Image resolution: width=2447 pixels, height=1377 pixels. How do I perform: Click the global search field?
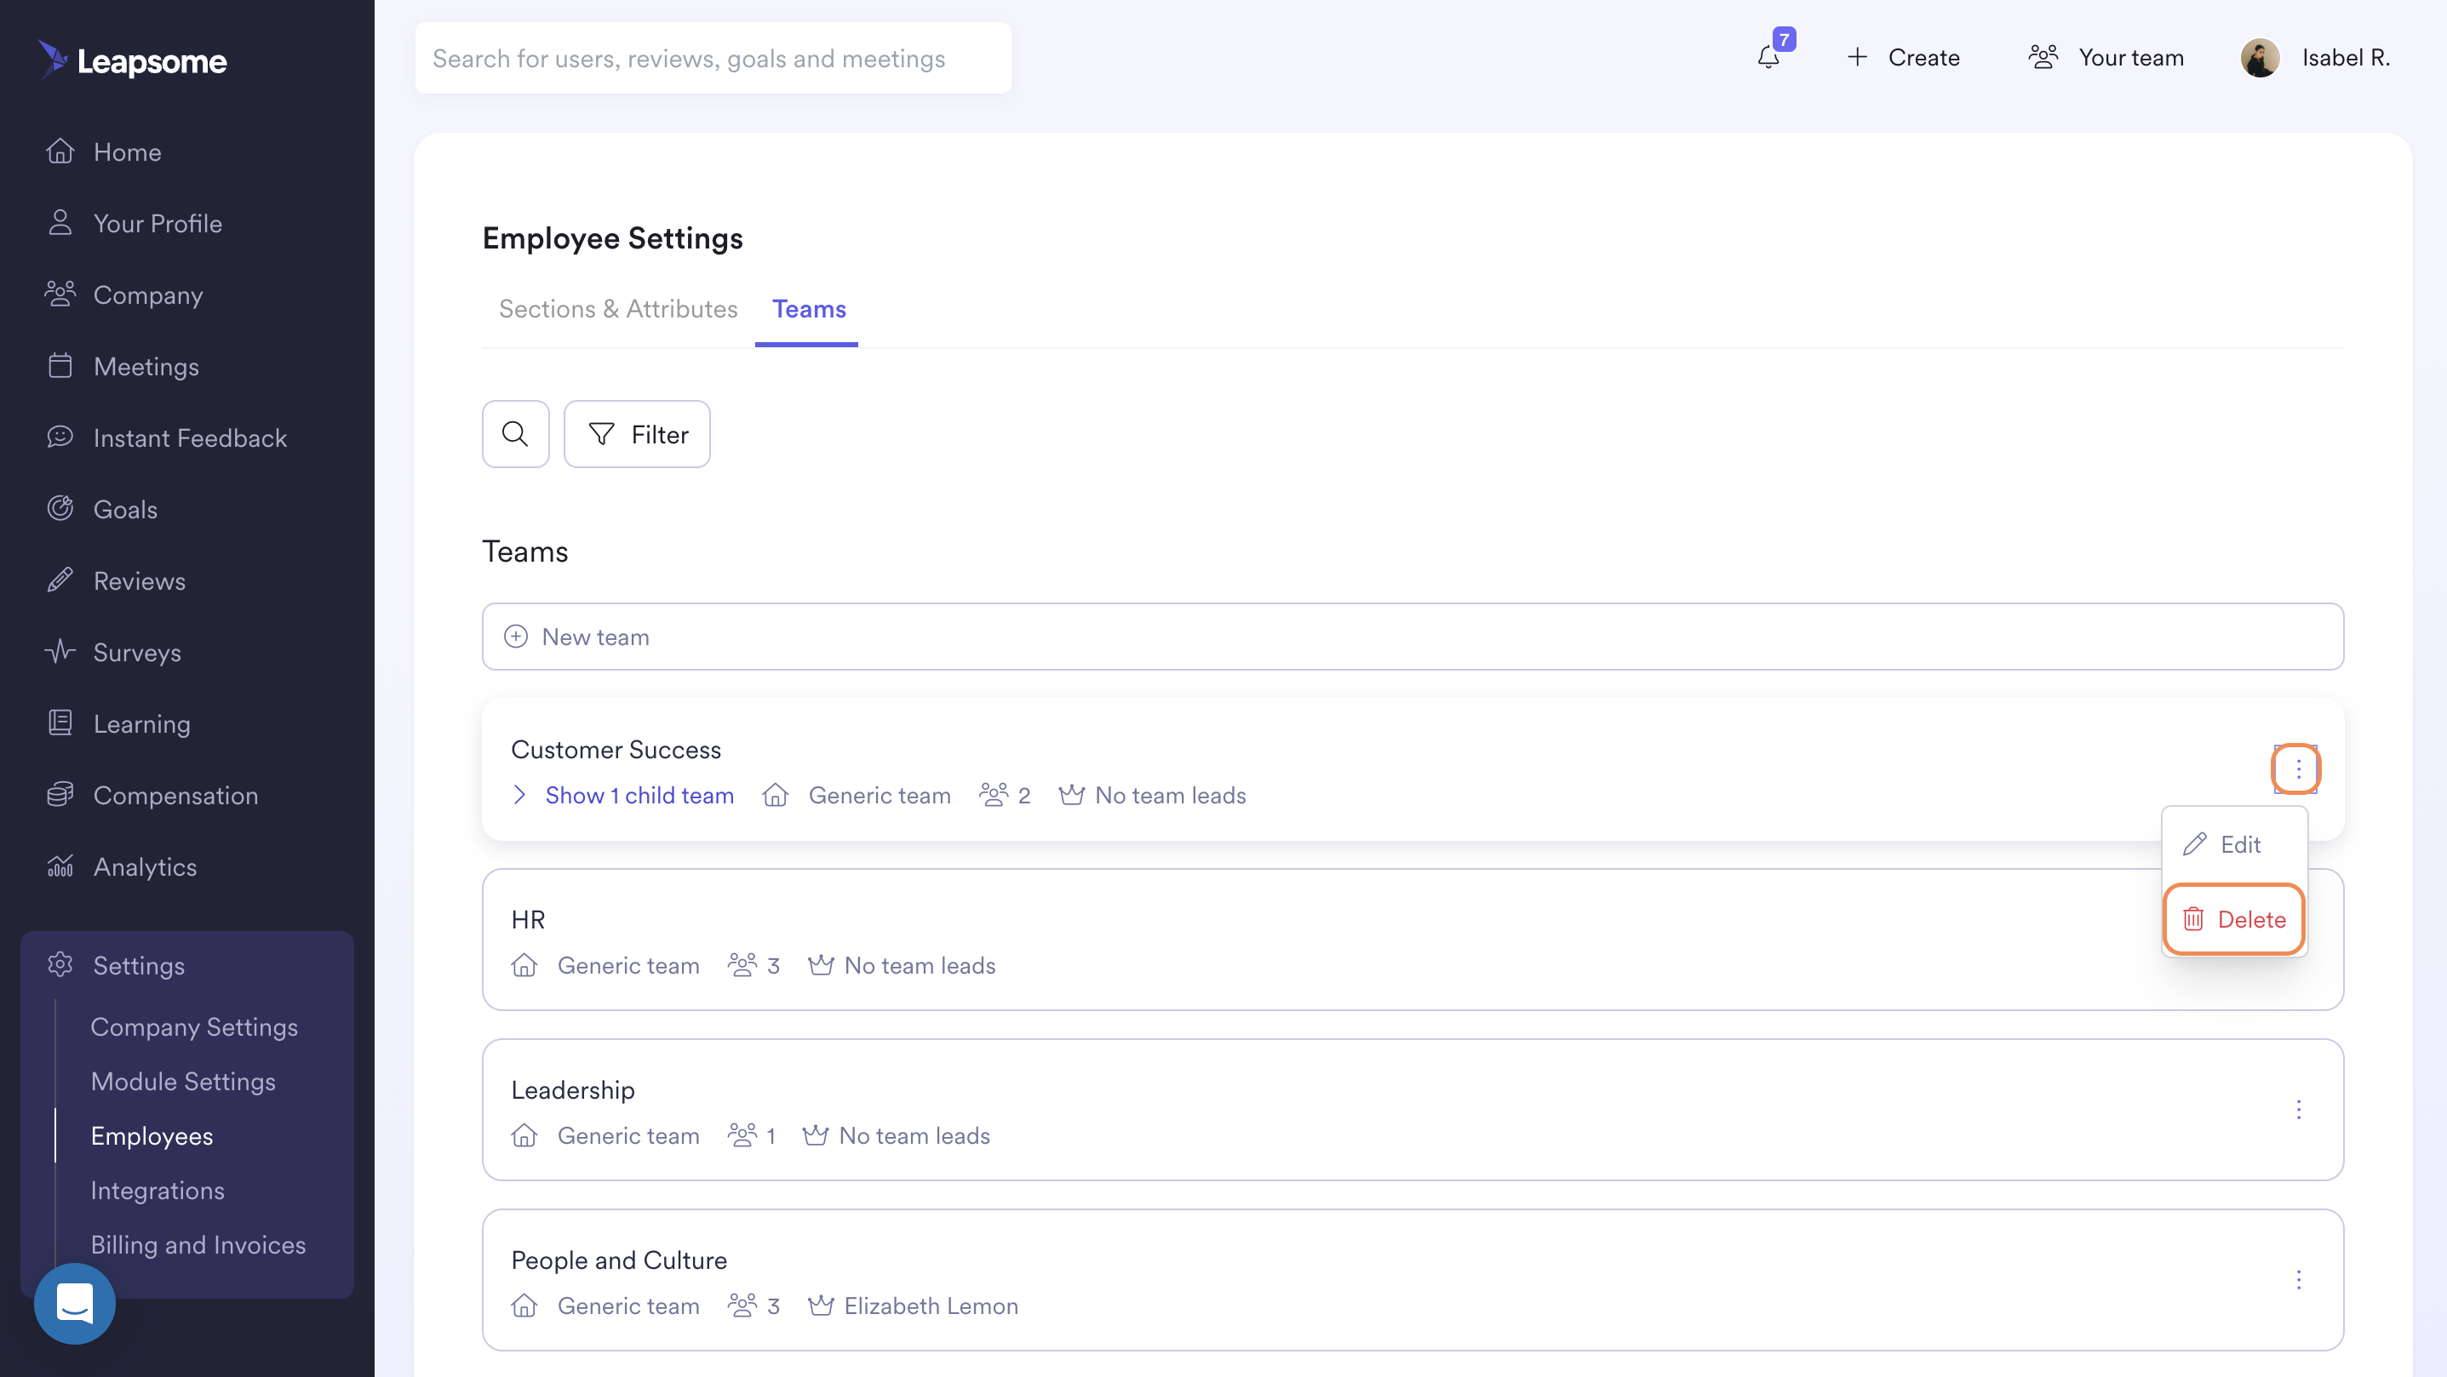click(713, 58)
